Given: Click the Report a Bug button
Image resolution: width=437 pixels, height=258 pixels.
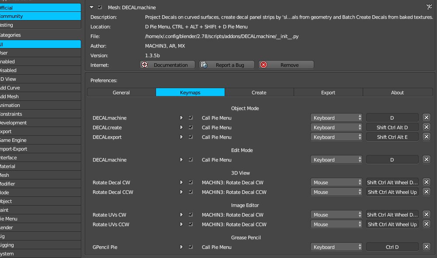Looking at the screenshot, I should point(226,65).
